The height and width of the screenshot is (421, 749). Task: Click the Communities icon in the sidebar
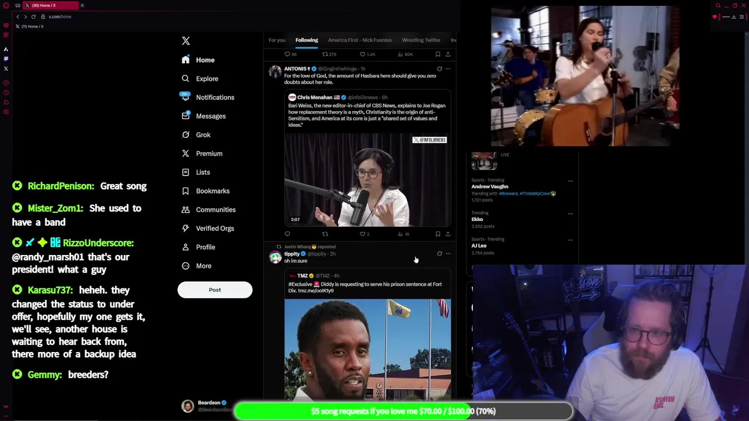(x=185, y=209)
